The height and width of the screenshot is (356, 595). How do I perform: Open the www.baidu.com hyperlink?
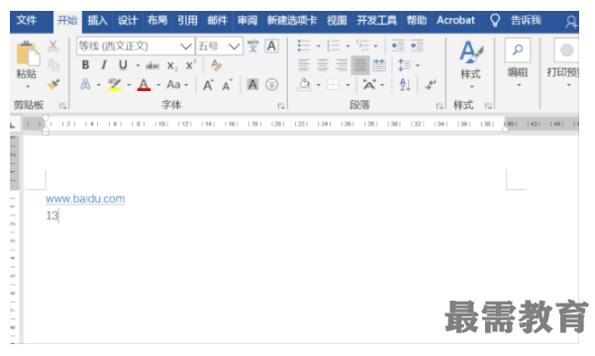tap(85, 199)
